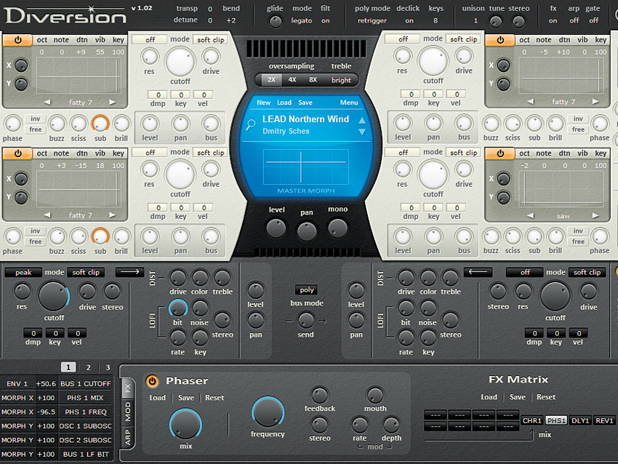Open the ENV 1 mod source selector
The height and width of the screenshot is (464, 618).
point(17,383)
